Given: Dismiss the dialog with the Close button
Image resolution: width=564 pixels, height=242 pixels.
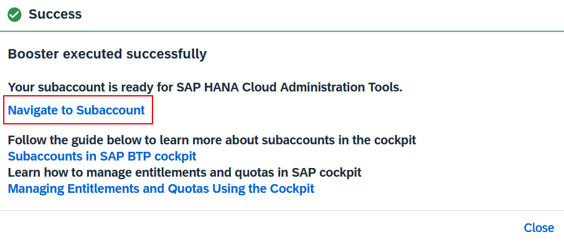Looking at the screenshot, I should [539, 228].
